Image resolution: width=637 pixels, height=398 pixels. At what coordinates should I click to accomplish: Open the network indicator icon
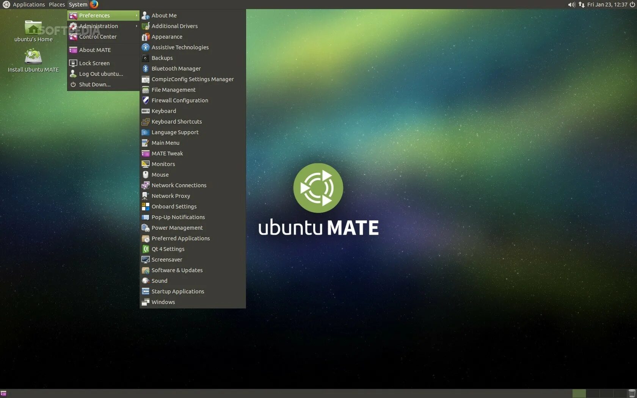(x=582, y=5)
